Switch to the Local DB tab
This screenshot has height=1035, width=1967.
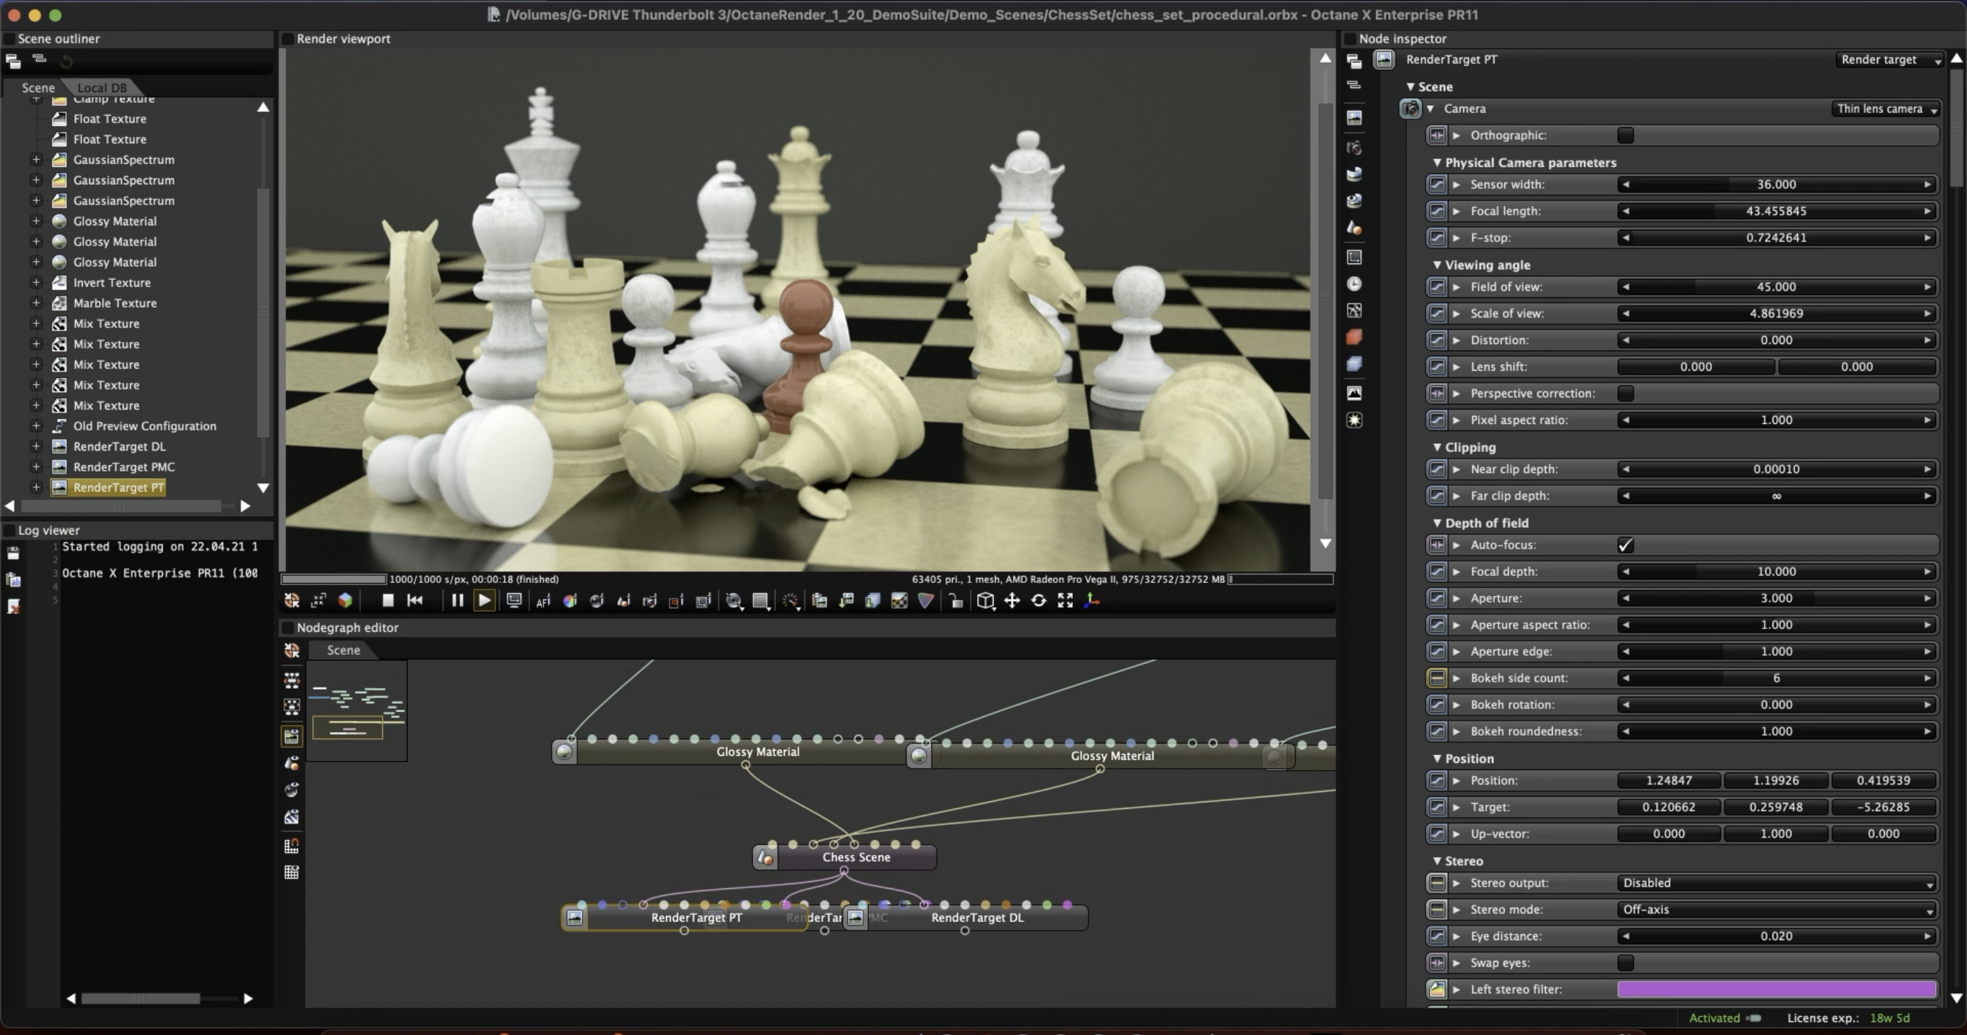click(102, 88)
